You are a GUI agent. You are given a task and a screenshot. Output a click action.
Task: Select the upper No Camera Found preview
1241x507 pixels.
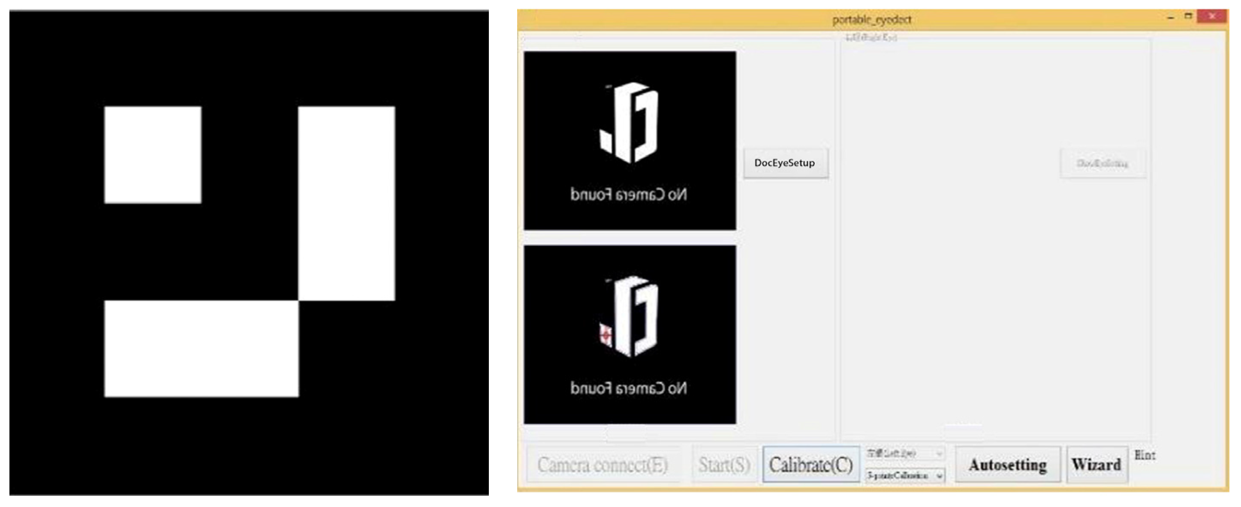pos(630,141)
